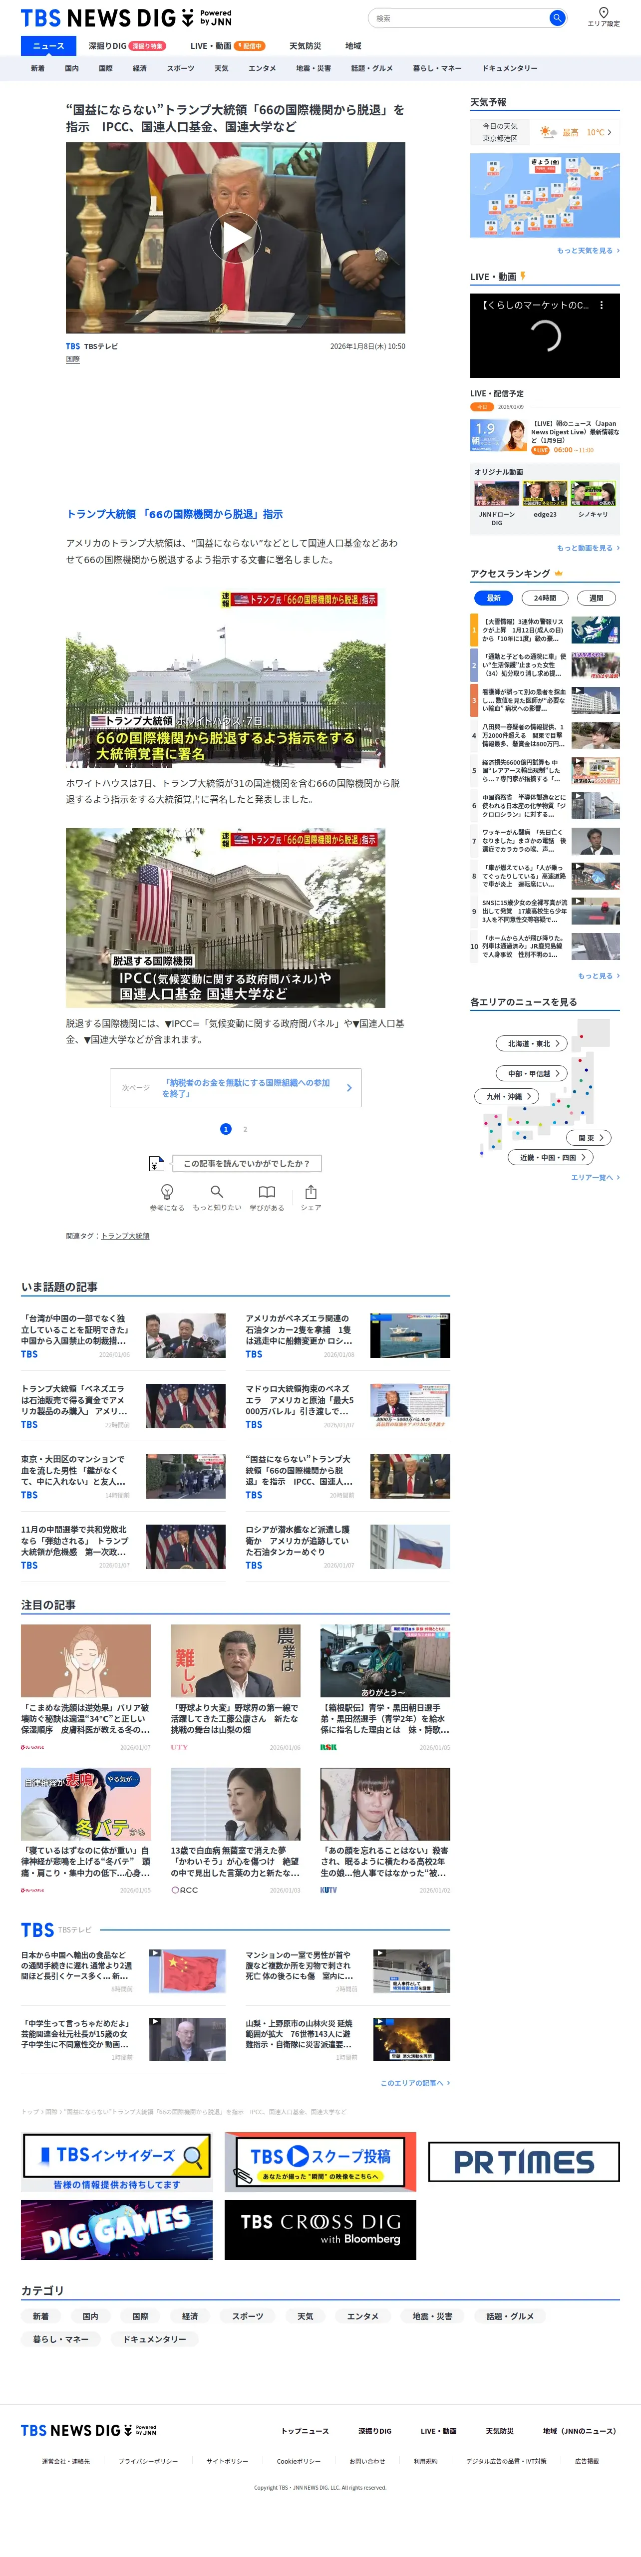Click the 国際 tag under the article video
The image size is (641, 2557).
point(72,359)
